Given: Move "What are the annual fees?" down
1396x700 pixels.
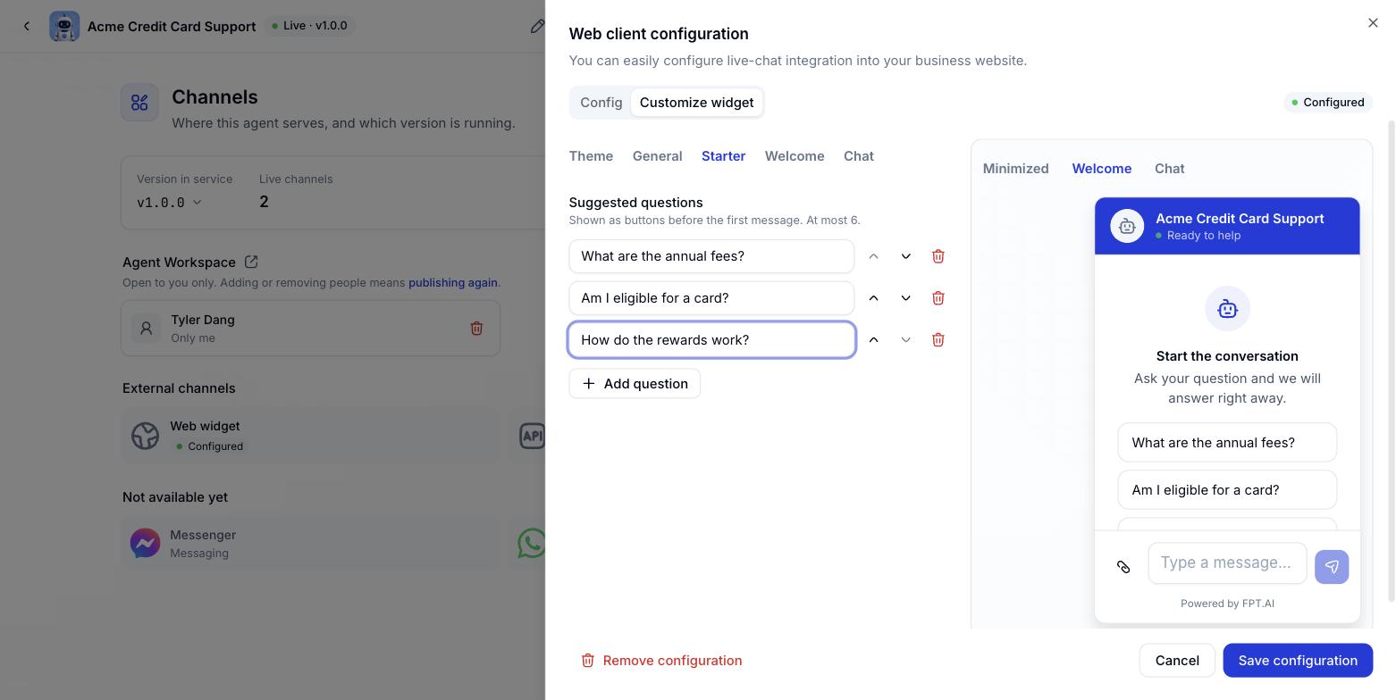Looking at the screenshot, I should pos(905,256).
